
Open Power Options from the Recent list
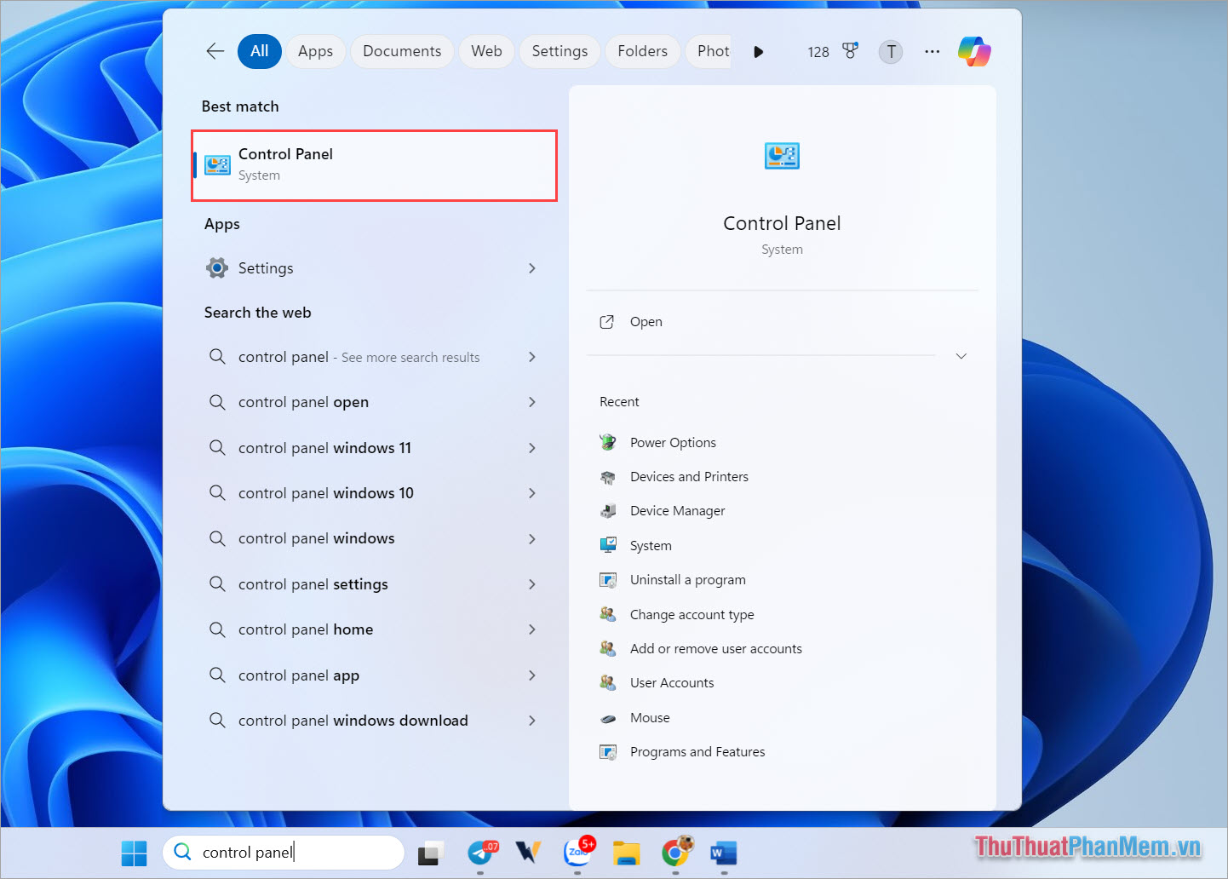click(673, 442)
